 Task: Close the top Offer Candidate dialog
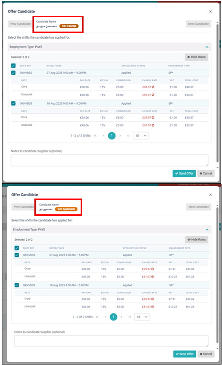coord(211,11)
